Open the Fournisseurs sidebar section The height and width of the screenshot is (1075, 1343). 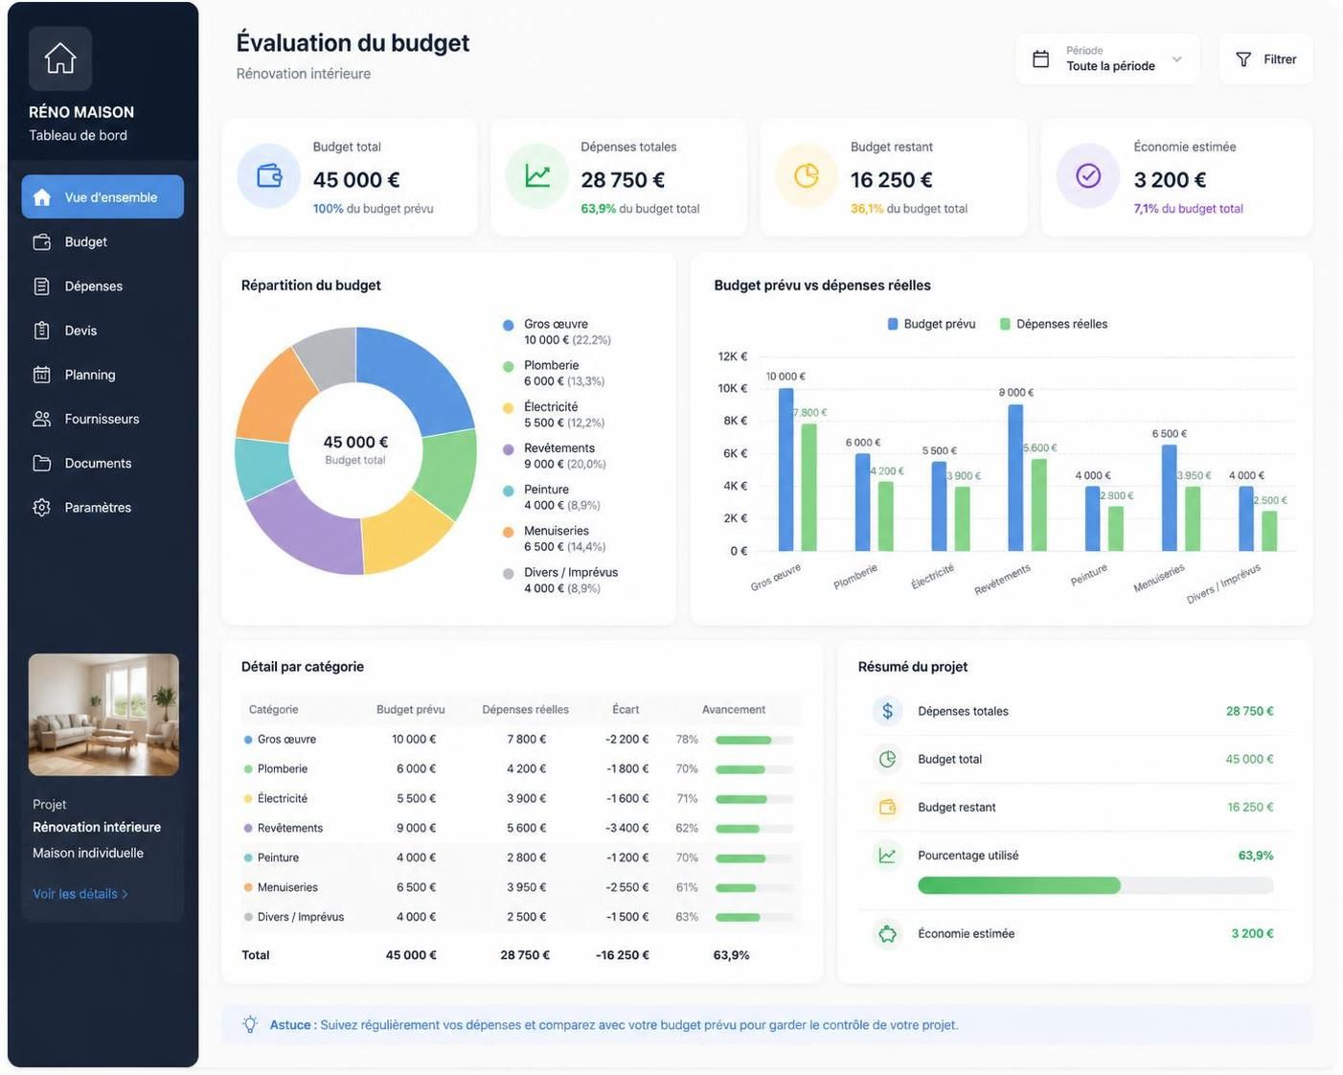102,419
